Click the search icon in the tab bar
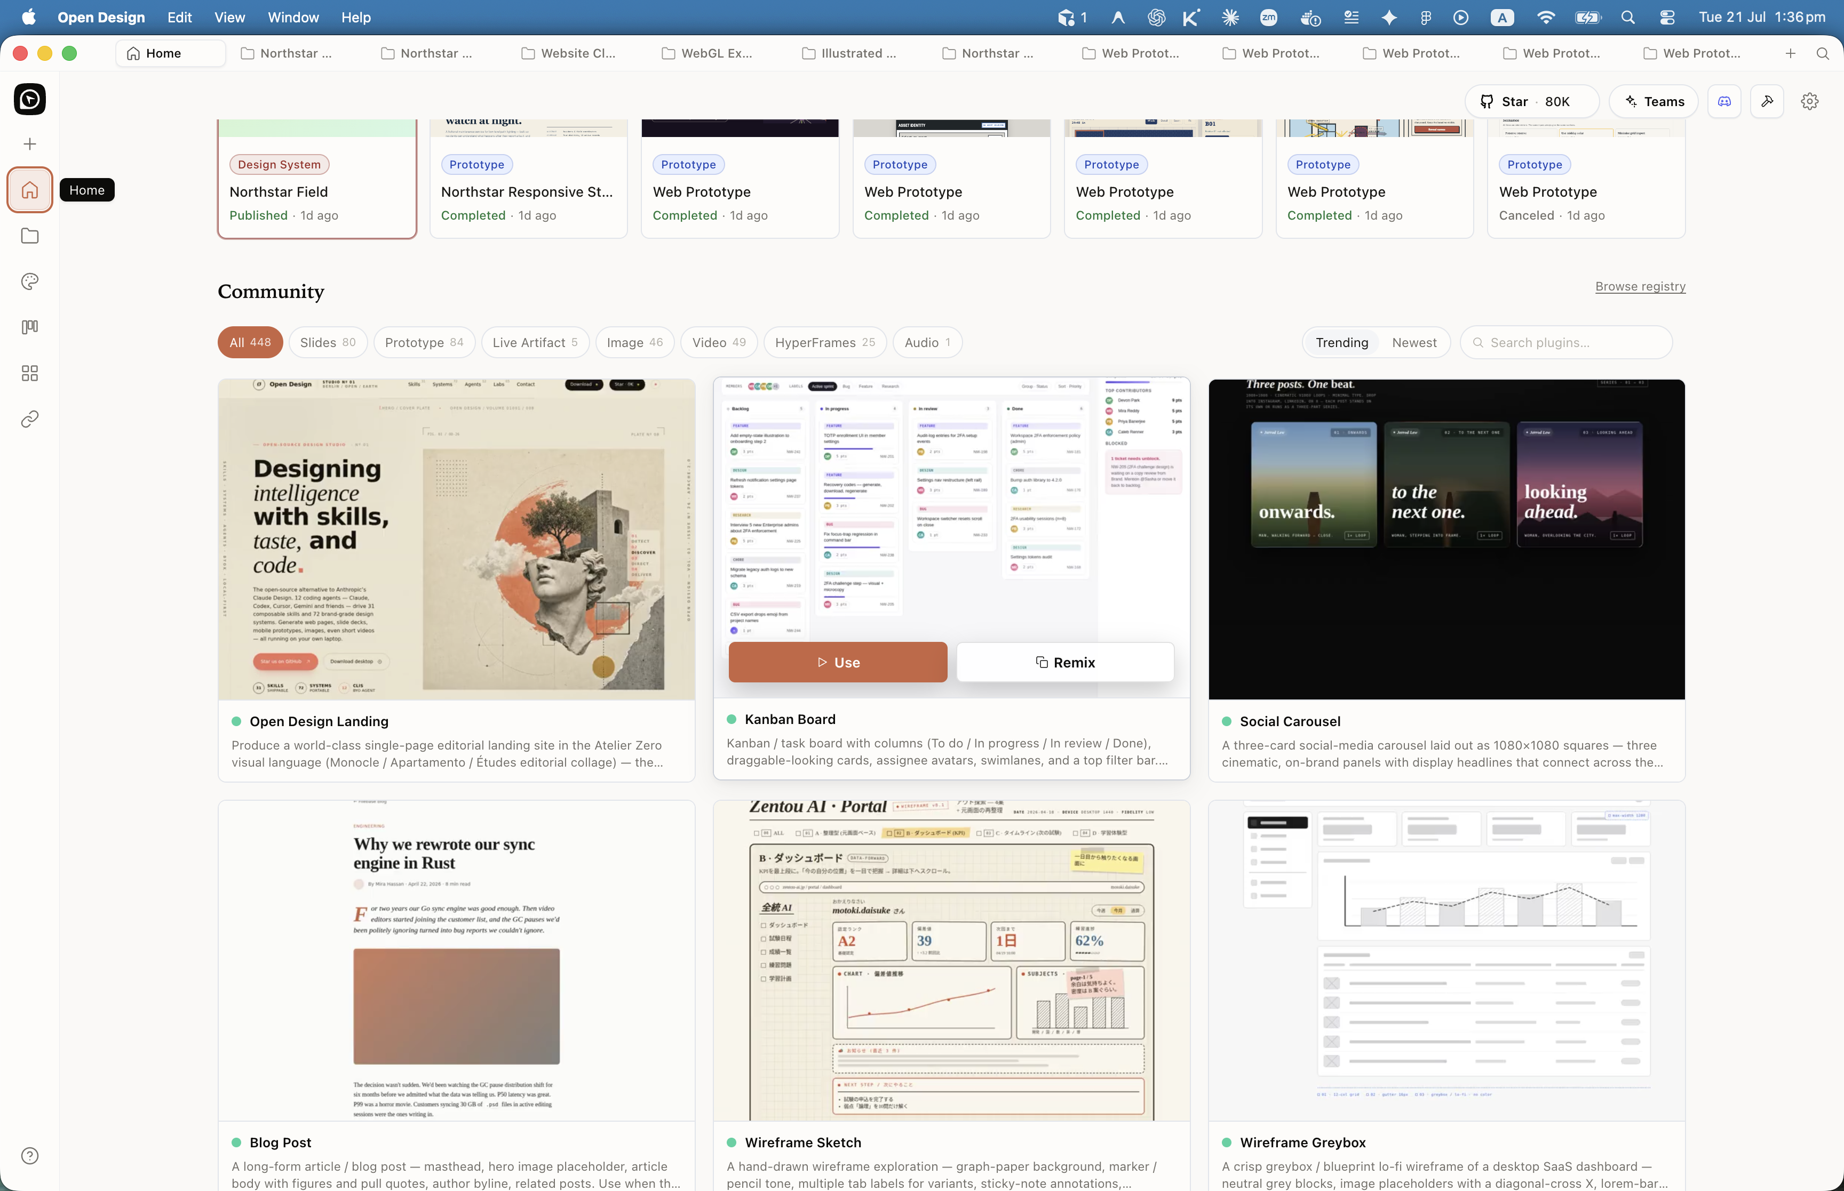Screen dimensions: 1844x1191 pyautogui.click(x=1822, y=53)
